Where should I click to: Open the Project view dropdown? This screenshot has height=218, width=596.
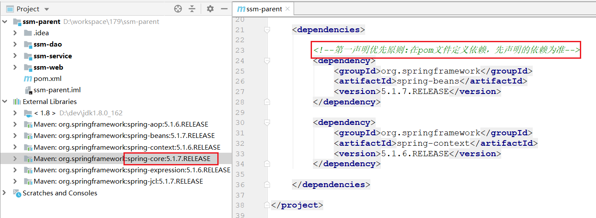tap(47, 9)
